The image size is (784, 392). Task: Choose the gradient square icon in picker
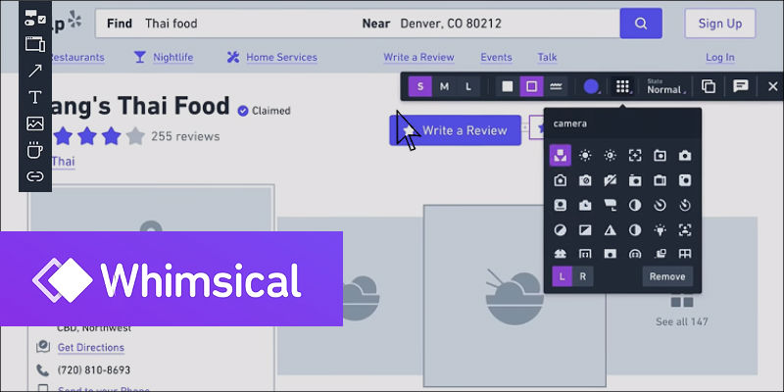coord(585,230)
